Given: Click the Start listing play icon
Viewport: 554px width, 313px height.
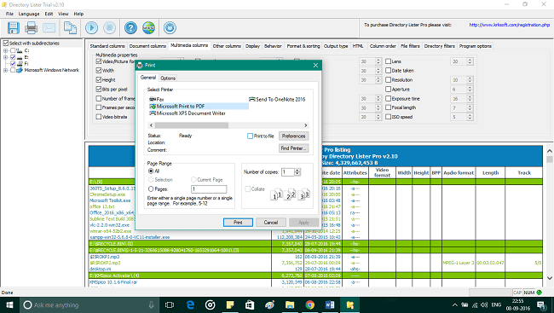Looking at the screenshot, I should [91, 27].
